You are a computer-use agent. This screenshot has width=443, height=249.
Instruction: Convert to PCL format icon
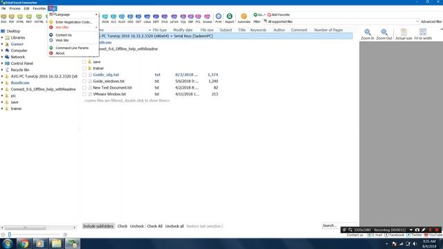pyautogui.click(x=198, y=18)
